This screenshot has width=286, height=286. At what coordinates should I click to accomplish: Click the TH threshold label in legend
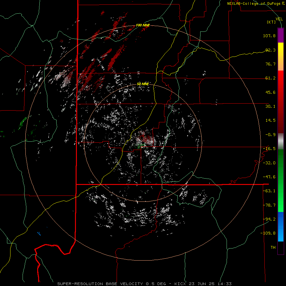click(273, 247)
